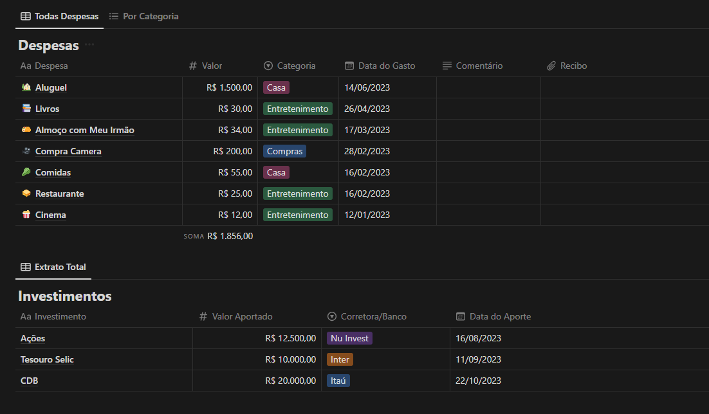Click the select icon beside Corretora/Banco
This screenshot has height=414, width=709.
tap(332, 317)
